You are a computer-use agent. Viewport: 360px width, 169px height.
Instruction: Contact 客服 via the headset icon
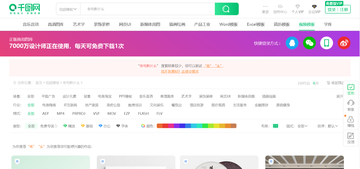point(351,103)
